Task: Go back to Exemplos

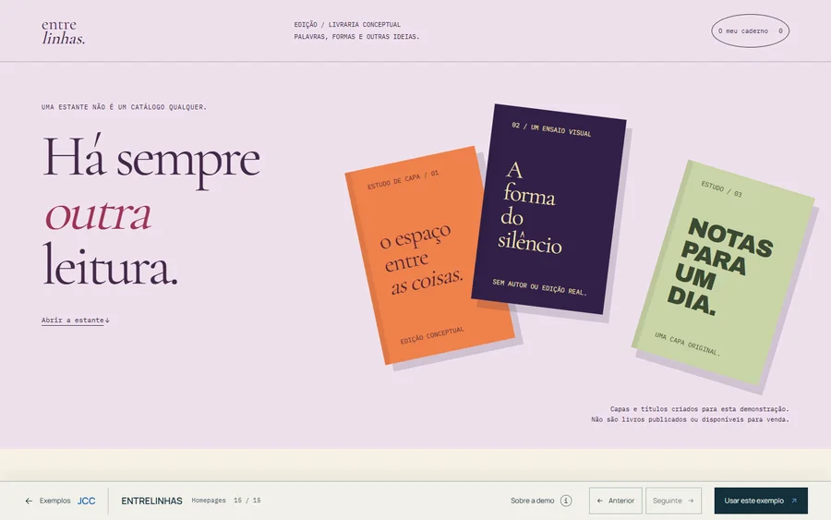Action: pyautogui.click(x=48, y=501)
